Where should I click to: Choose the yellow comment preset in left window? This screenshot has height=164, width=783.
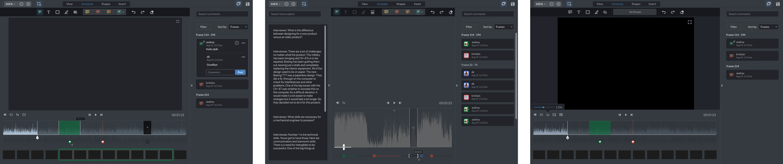87,12
